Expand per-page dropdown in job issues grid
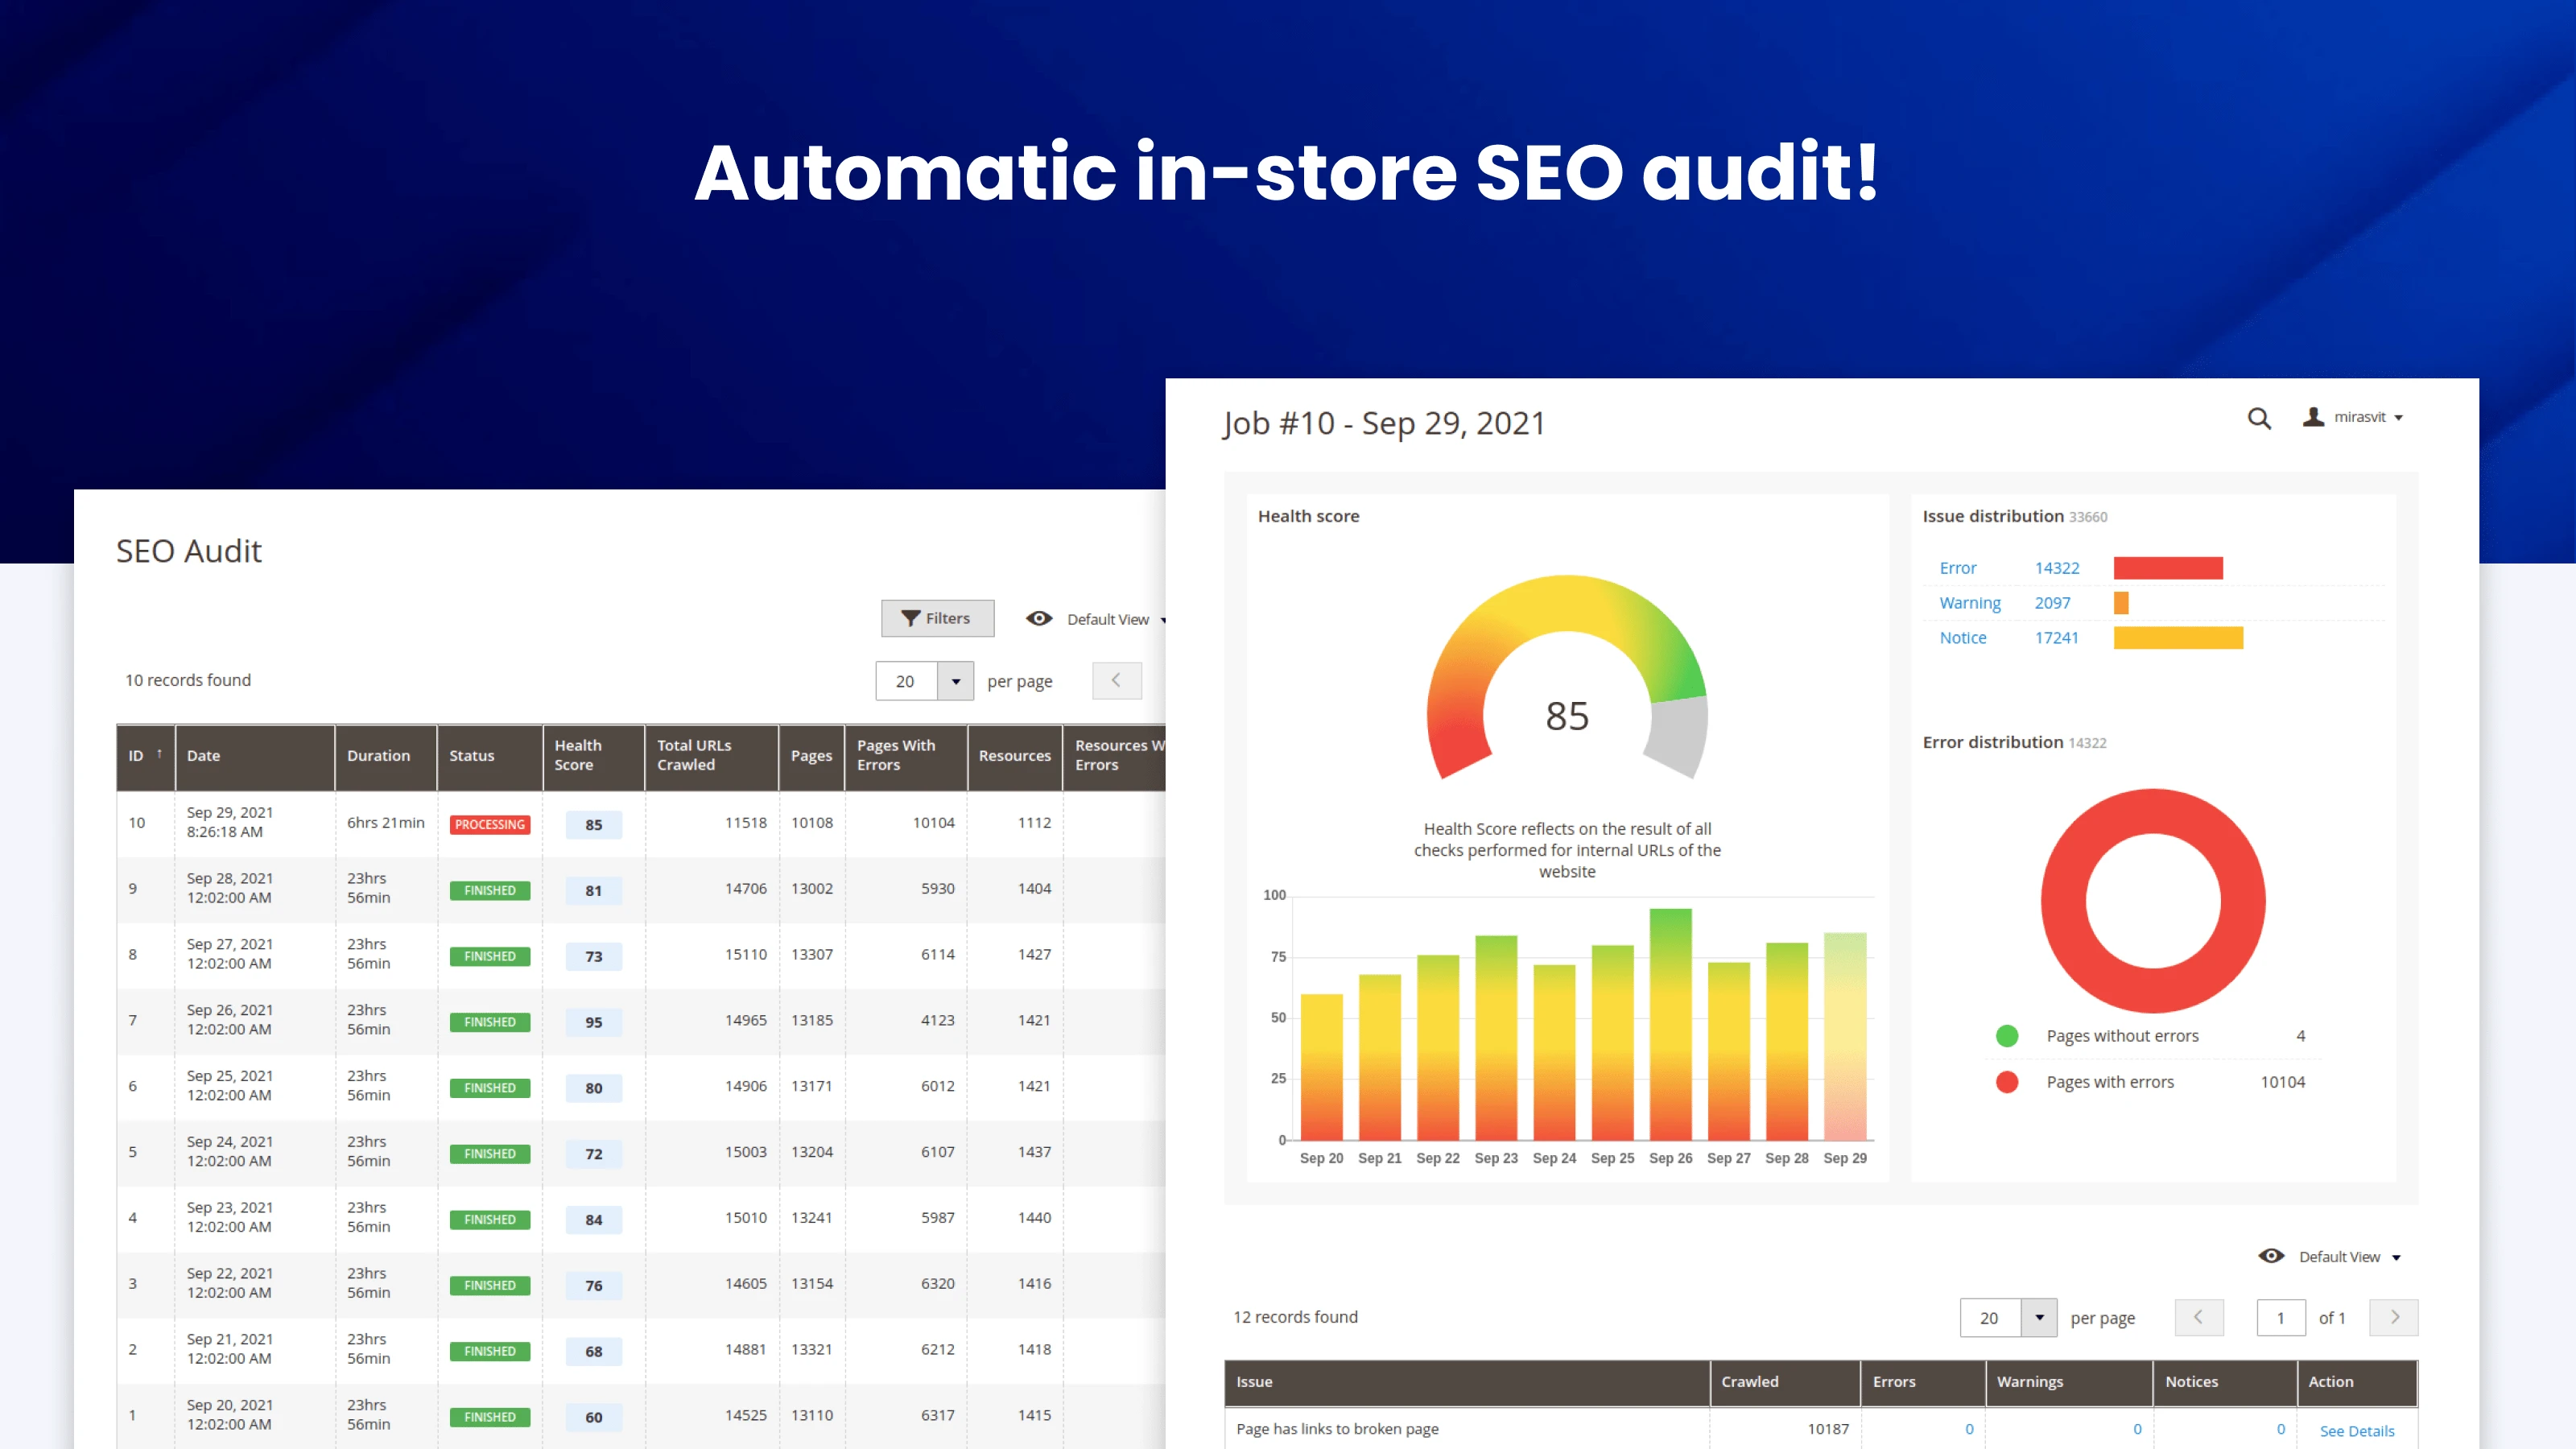This screenshot has height=1449, width=2576. pos(2038,1317)
